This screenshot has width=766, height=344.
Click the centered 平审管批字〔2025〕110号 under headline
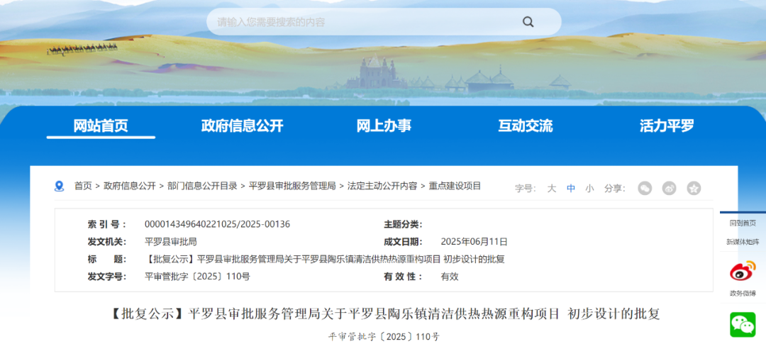point(384,336)
